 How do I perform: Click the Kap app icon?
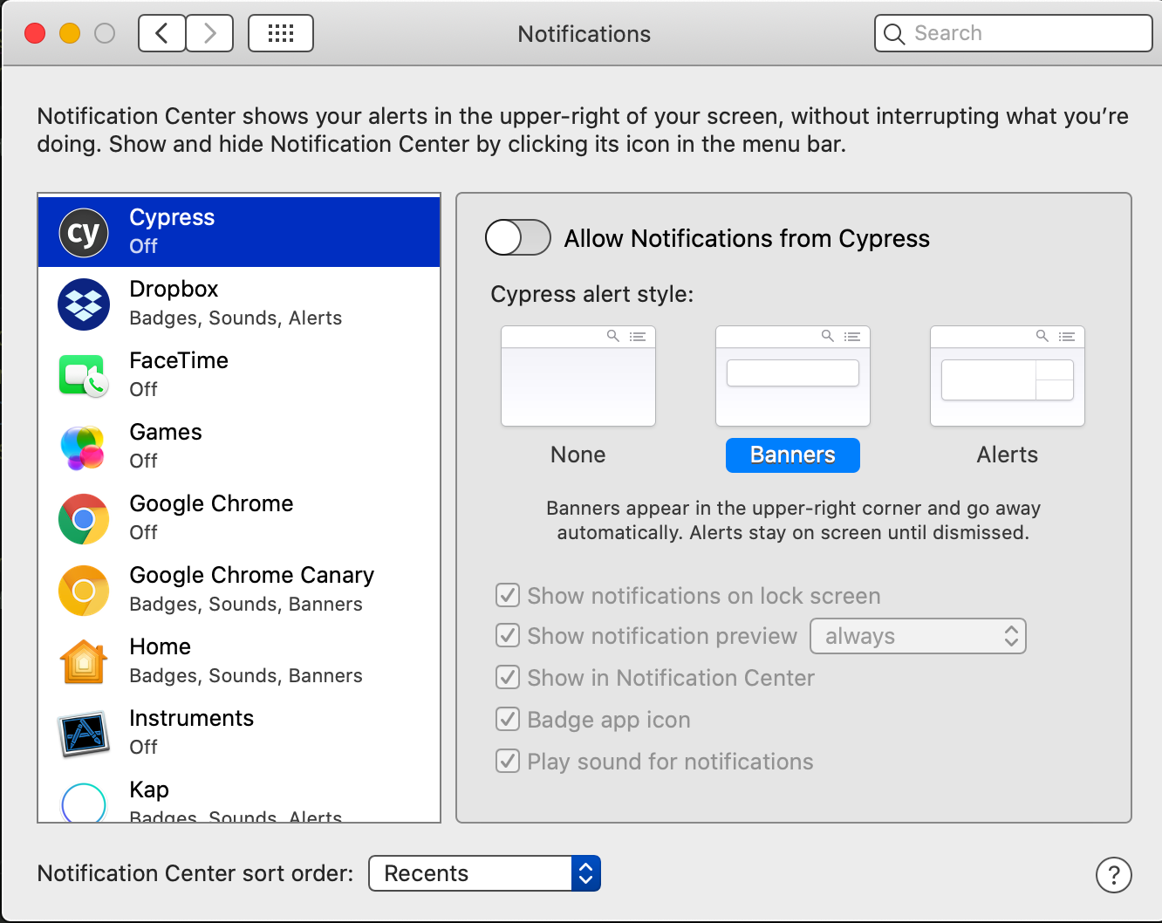[84, 803]
